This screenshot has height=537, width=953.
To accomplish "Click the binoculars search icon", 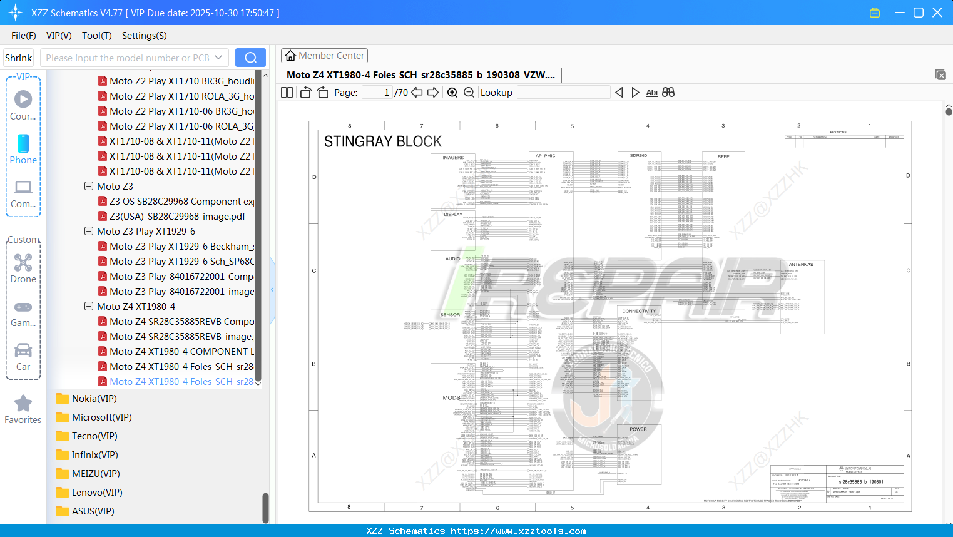I will (x=668, y=93).
